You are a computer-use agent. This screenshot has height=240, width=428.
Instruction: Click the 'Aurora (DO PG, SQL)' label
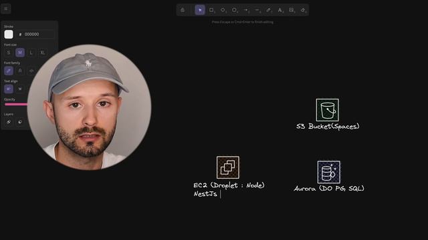click(329, 188)
